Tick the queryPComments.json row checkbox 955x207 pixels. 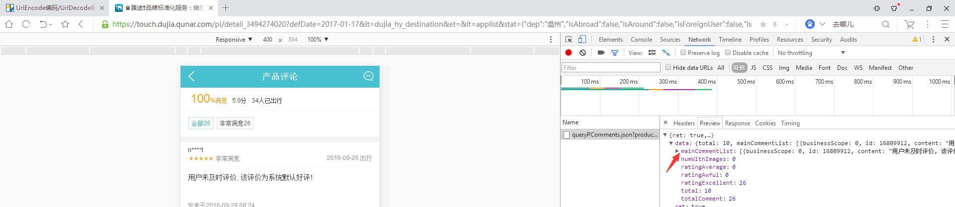point(566,135)
